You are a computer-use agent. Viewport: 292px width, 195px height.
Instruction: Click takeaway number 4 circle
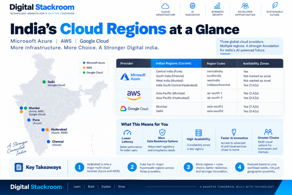240,167
